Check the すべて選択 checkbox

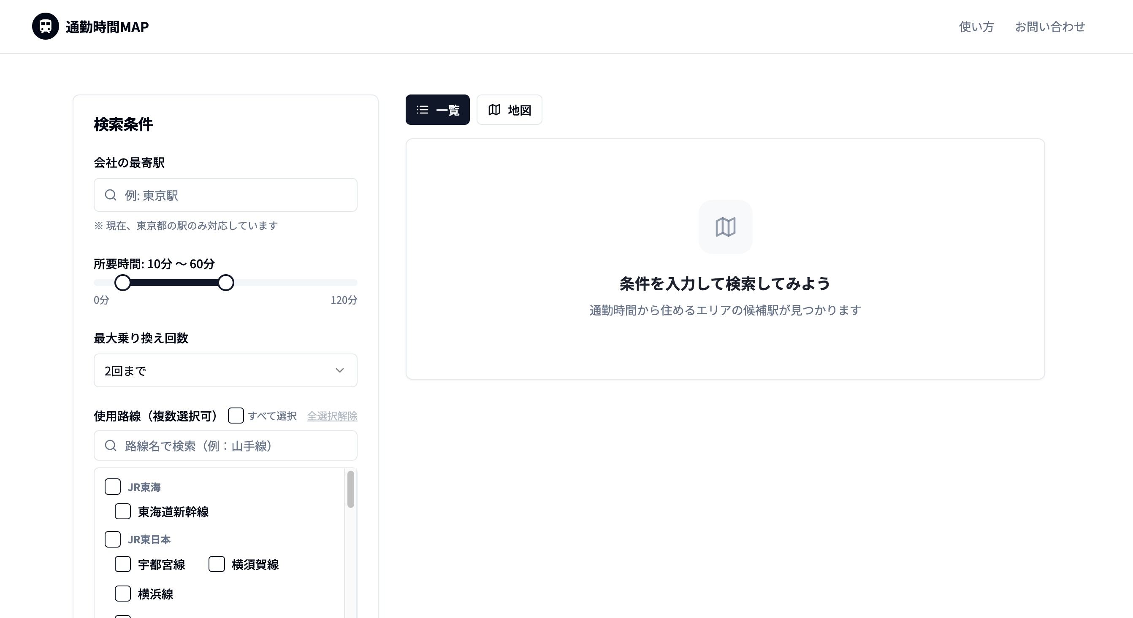[236, 416]
